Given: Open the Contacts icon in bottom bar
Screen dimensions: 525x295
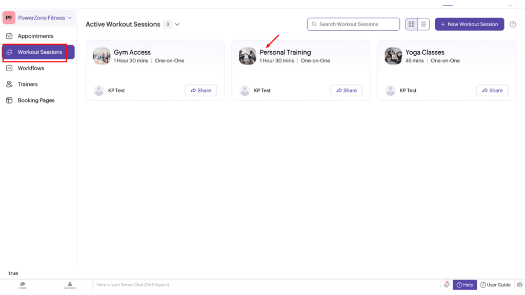Looking at the screenshot, I should click(69, 285).
